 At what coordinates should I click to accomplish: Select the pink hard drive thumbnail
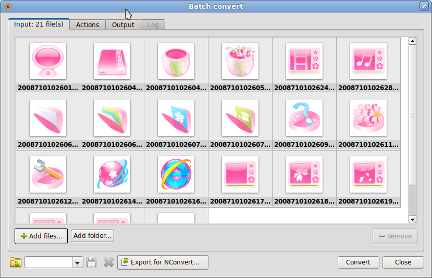tap(112, 61)
